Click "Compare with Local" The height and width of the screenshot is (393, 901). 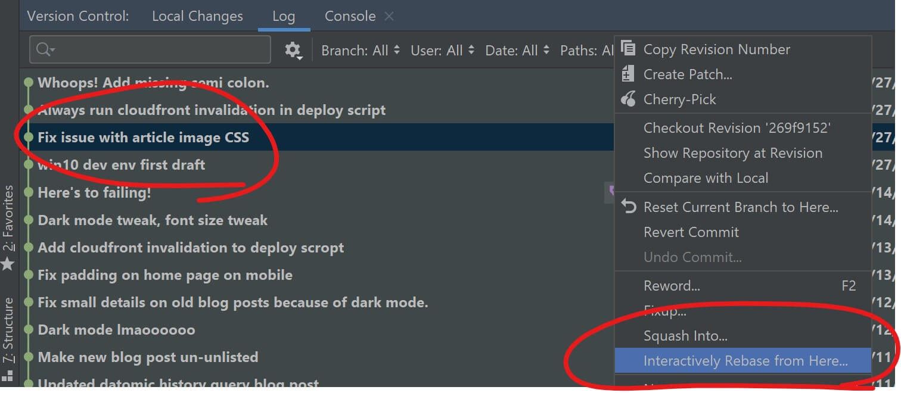click(x=706, y=177)
